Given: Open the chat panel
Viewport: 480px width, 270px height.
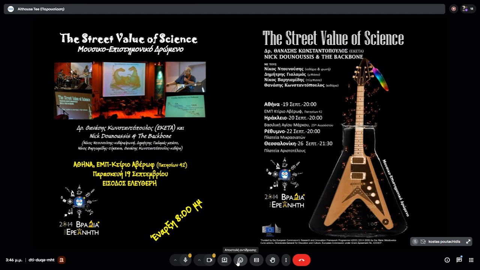Looking at the screenshot, I should coord(459,260).
